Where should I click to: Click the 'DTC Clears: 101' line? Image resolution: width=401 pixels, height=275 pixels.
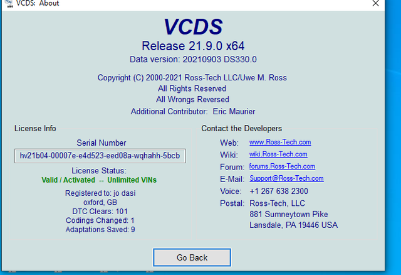point(100,212)
